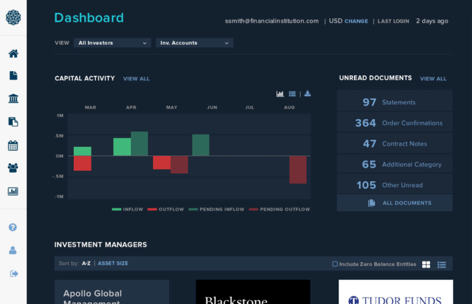Open the people group sidebar icon
The width and height of the screenshot is (472, 304).
point(13,168)
